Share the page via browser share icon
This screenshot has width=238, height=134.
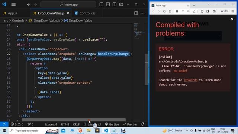194,12
